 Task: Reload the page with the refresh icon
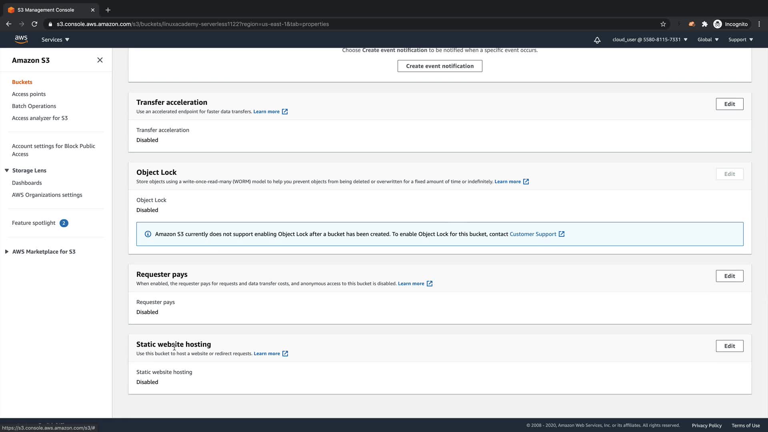click(34, 24)
